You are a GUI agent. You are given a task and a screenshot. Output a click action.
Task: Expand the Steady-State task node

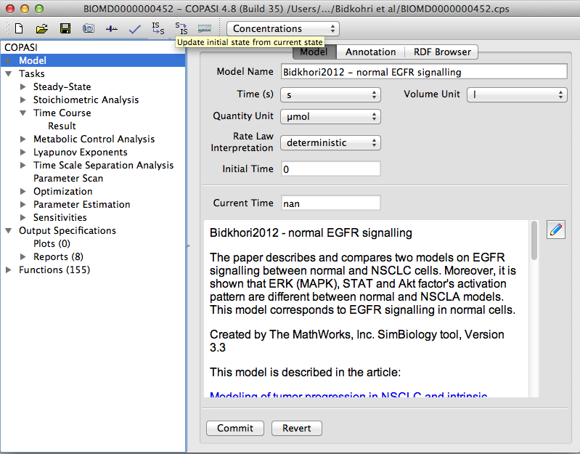[23, 87]
